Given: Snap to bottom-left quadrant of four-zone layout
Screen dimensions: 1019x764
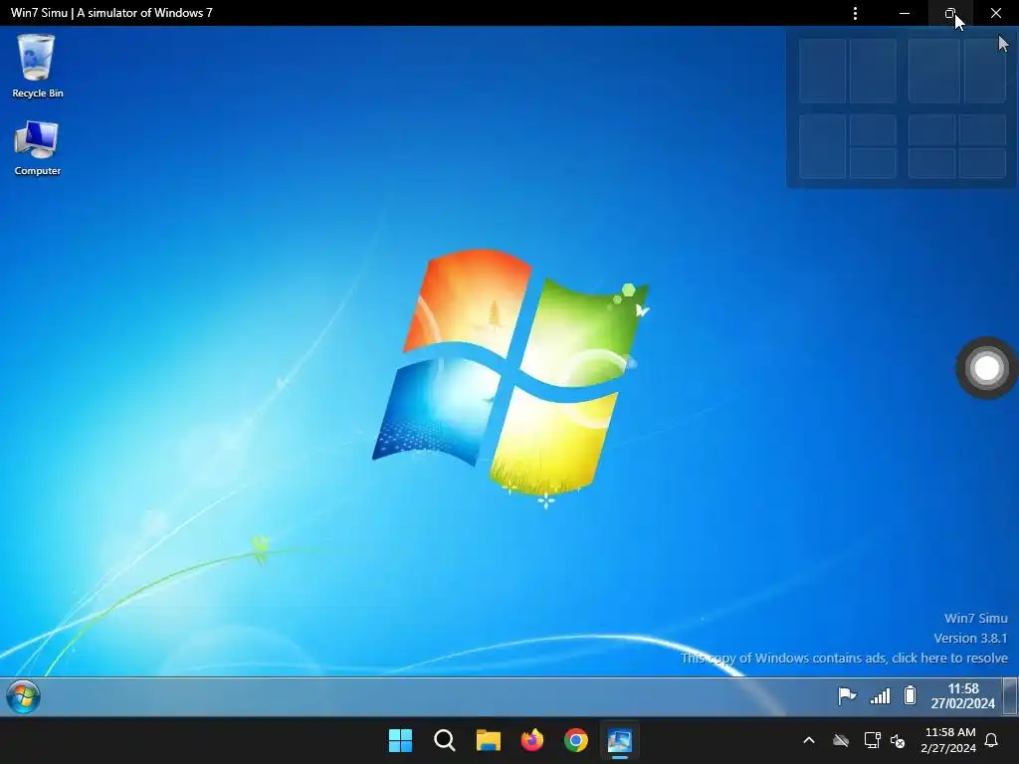Looking at the screenshot, I should click(x=931, y=163).
